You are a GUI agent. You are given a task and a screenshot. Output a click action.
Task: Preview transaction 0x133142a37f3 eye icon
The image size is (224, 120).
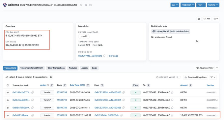(x=8, y=93)
